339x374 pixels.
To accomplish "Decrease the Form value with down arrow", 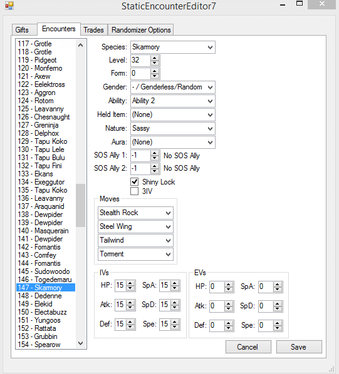I will click(155, 76).
